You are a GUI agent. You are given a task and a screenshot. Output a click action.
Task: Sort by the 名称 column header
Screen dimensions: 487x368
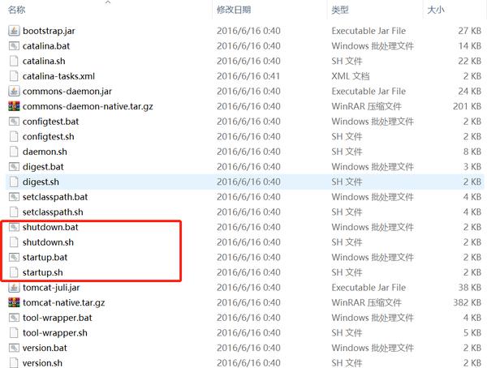coord(16,10)
